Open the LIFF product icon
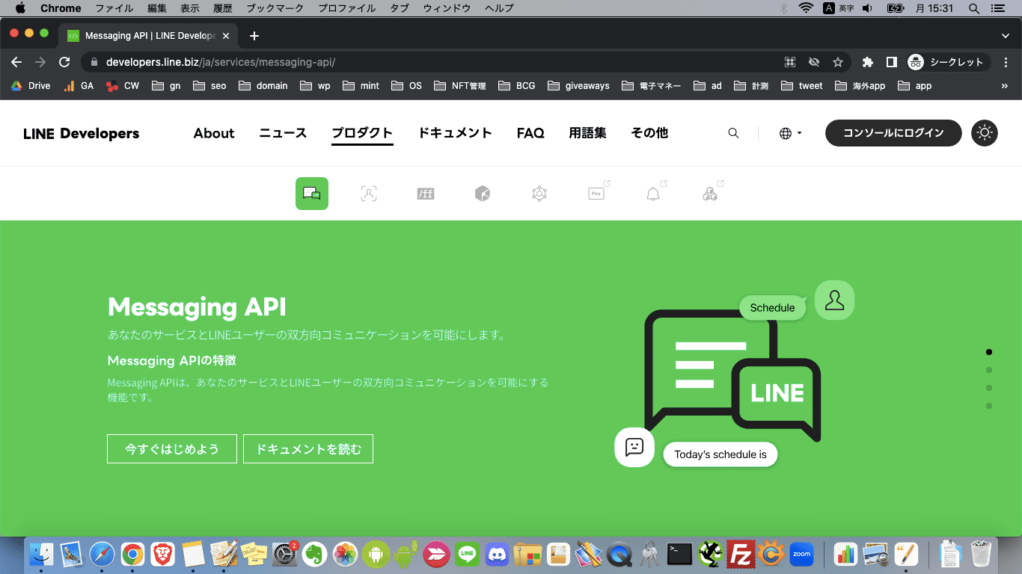The width and height of the screenshot is (1022, 574). 426,194
